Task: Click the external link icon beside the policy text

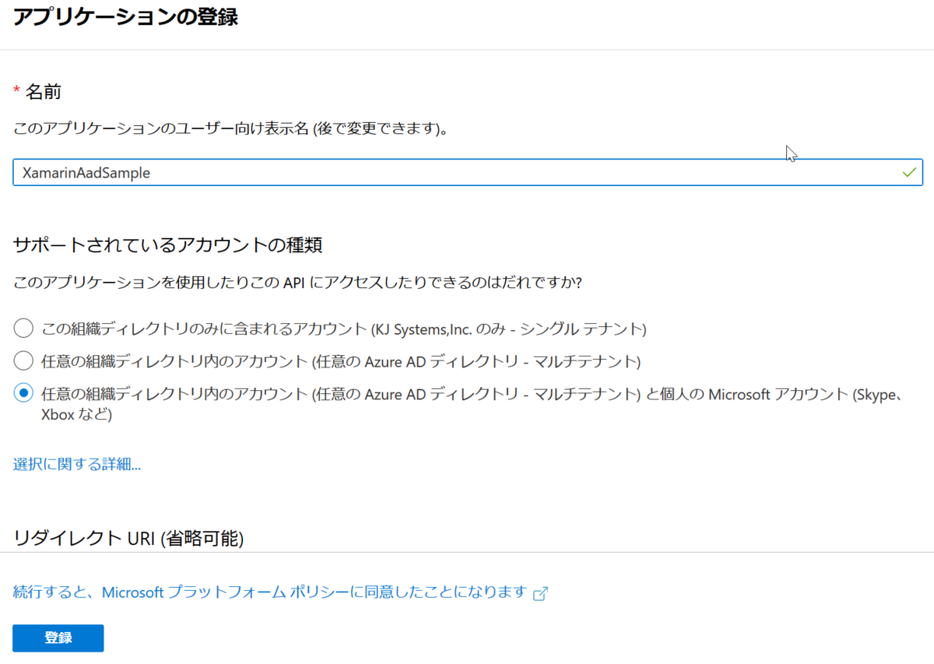Action: (539, 592)
